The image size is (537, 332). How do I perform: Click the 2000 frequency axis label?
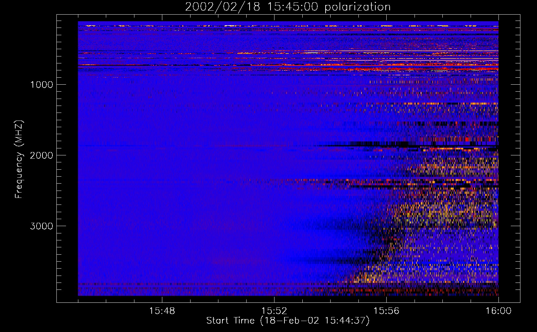41,155
